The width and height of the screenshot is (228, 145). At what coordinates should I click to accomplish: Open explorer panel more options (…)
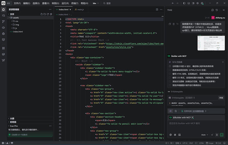click(50, 10)
